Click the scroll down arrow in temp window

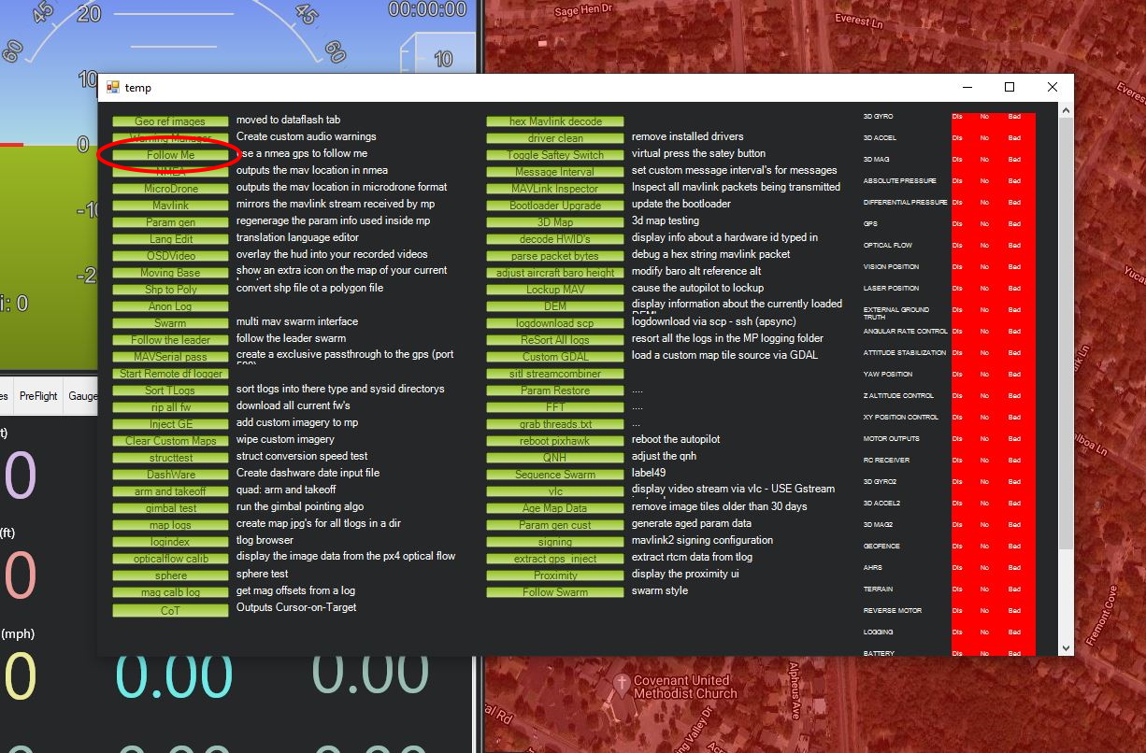pos(1066,647)
